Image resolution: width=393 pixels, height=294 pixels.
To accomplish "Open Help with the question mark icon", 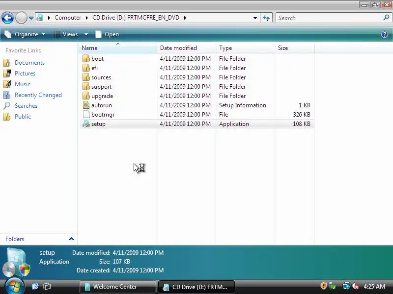I will pyautogui.click(x=385, y=34).
